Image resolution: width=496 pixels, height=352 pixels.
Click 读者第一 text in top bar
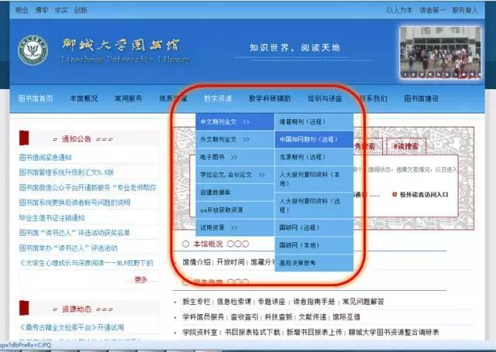(432, 10)
